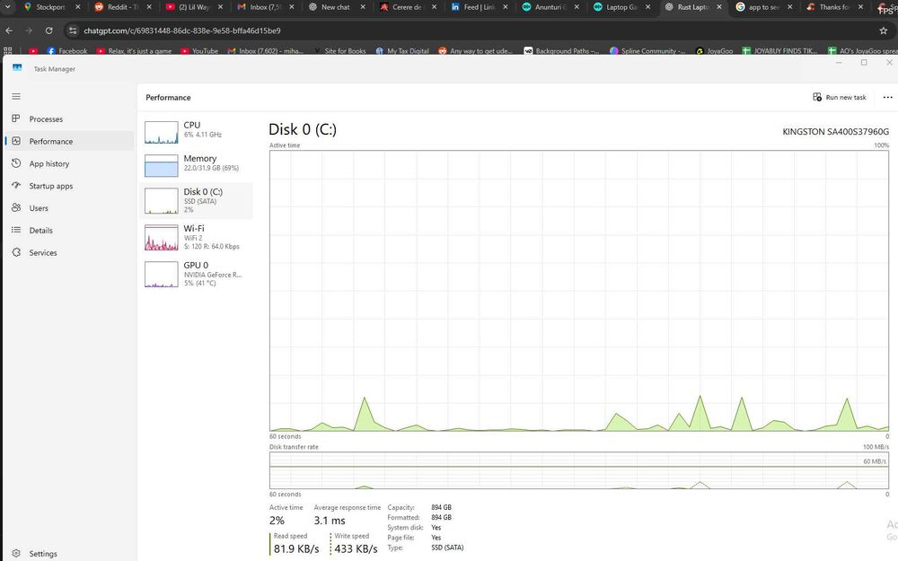Open the Chrome tab search dropdown arrow
This screenshot has width=898, height=561.
tap(8, 7)
